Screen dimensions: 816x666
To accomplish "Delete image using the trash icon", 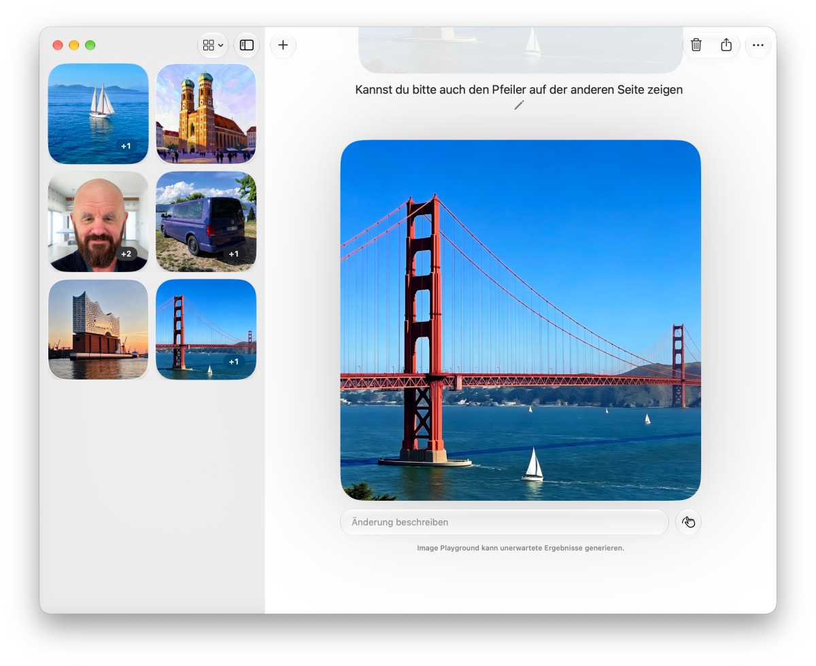I will click(x=696, y=45).
